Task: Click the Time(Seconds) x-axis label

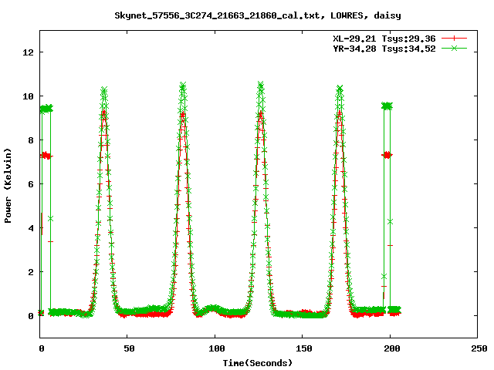Action: [x=258, y=362]
